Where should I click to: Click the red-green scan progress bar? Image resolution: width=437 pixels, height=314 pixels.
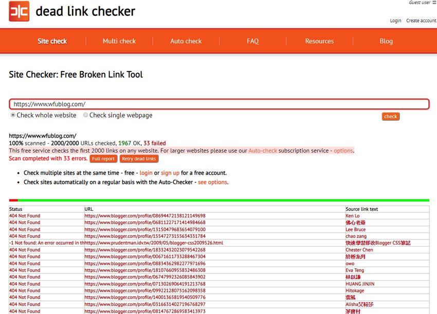[219, 200]
